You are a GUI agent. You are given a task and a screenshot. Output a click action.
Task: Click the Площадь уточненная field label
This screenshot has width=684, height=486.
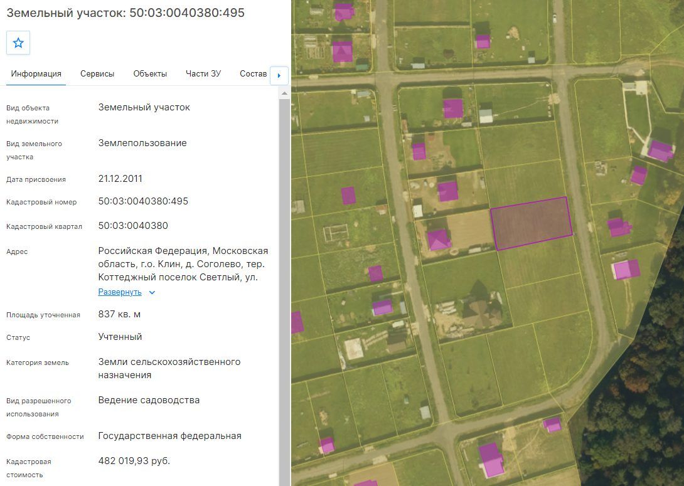coord(43,315)
